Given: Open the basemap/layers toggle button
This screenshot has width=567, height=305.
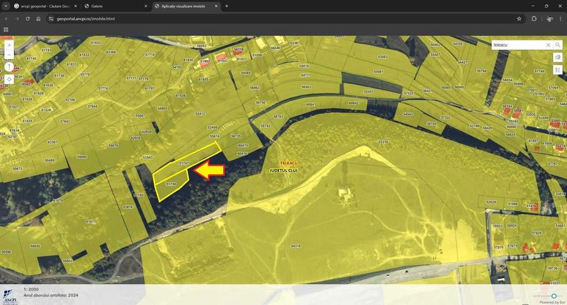Looking at the screenshot, I should click(558, 57).
